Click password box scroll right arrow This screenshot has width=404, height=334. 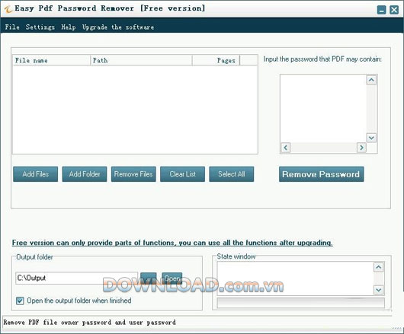pos(361,148)
